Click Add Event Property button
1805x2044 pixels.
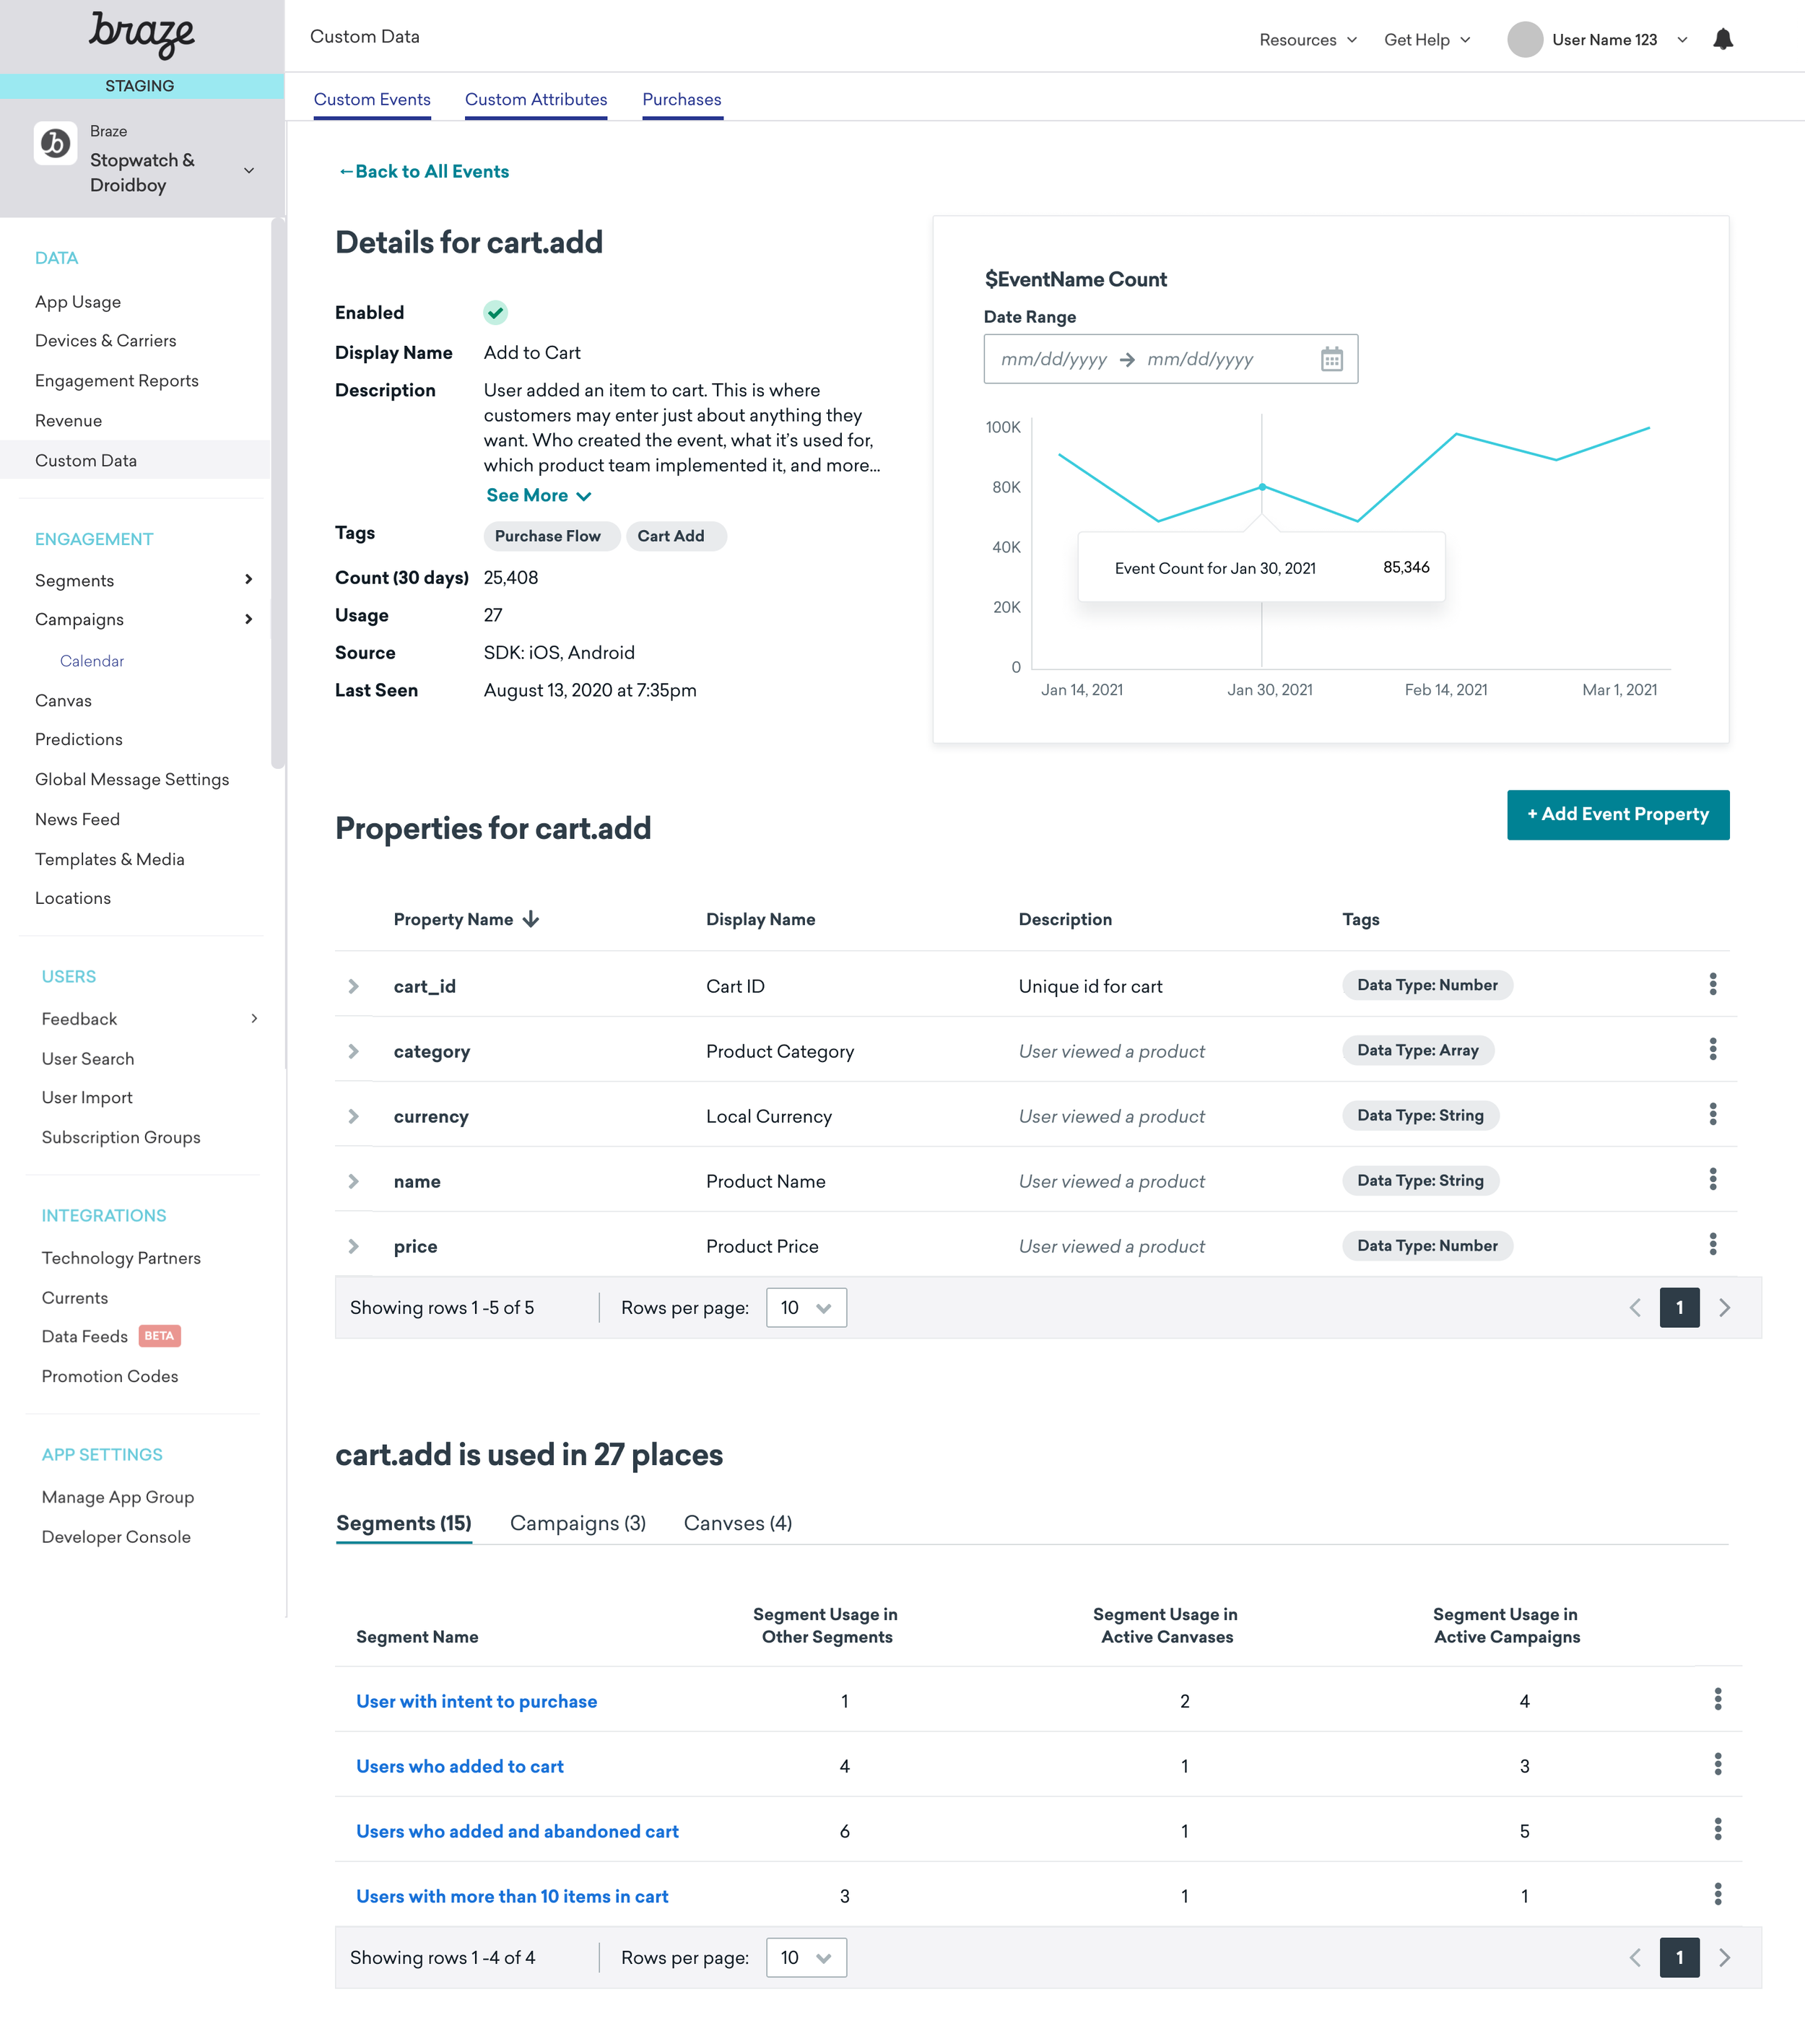tap(1617, 815)
